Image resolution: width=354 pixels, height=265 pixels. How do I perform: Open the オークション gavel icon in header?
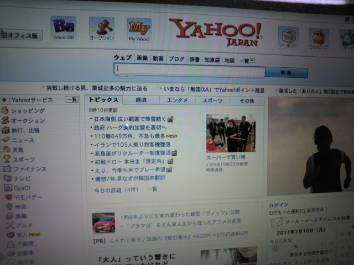click(102, 29)
